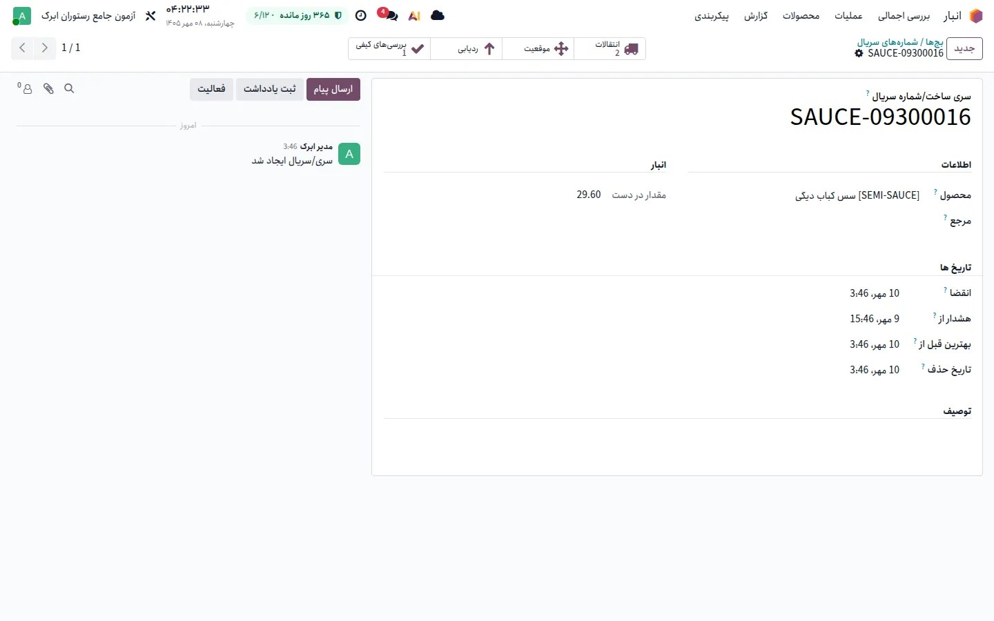Open the AI assistant icon
This screenshot has width=994, height=621.
pos(414,15)
